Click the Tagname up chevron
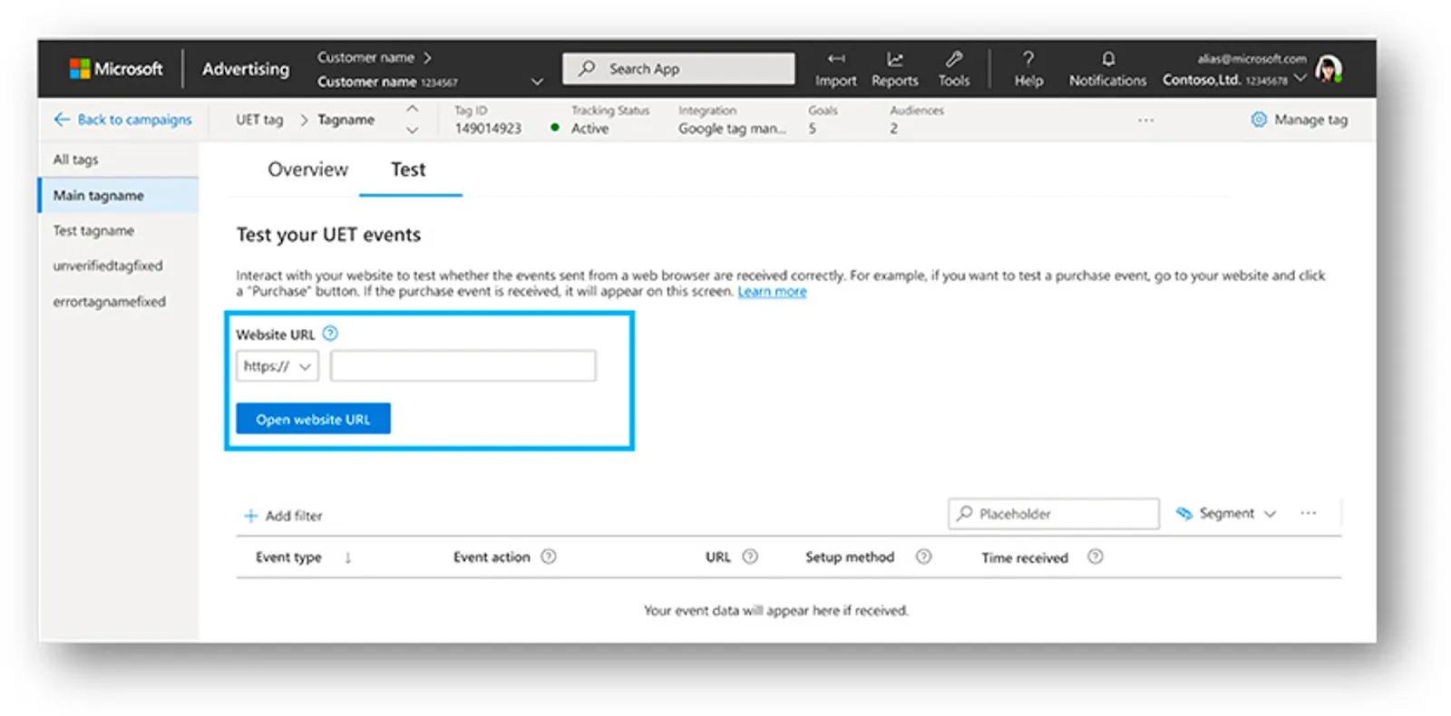Image resolution: width=1451 pixels, height=716 pixels. [x=412, y=109]
